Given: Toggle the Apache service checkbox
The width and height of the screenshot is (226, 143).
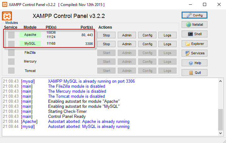Looking at the screenshot, I should [11, 35].
